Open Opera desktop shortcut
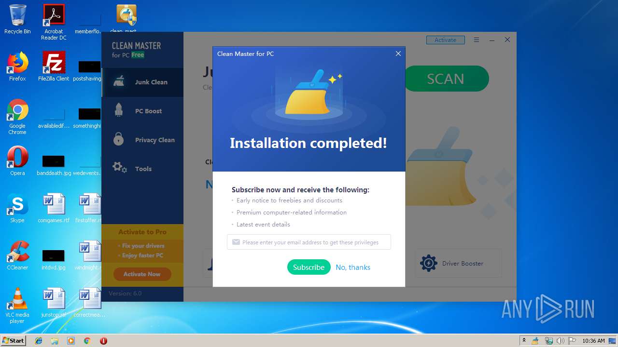The image size is (618, 347). (x=17, y=160)
